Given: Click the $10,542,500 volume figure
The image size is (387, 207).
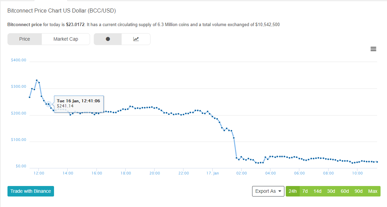Looking at the screenshot, I should tap(267, 25).
